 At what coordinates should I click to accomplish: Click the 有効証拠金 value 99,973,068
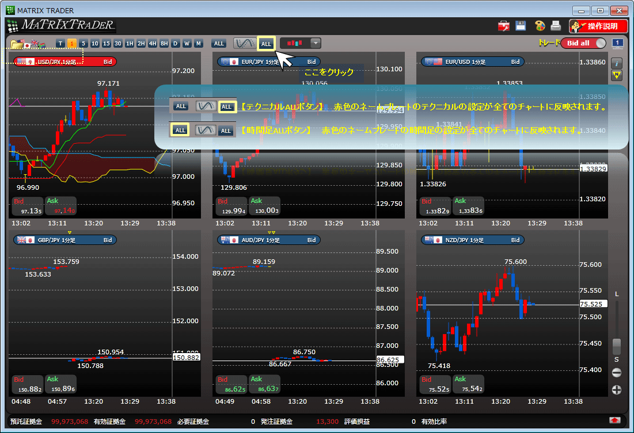pyautogui.click(x=153, y=421)
